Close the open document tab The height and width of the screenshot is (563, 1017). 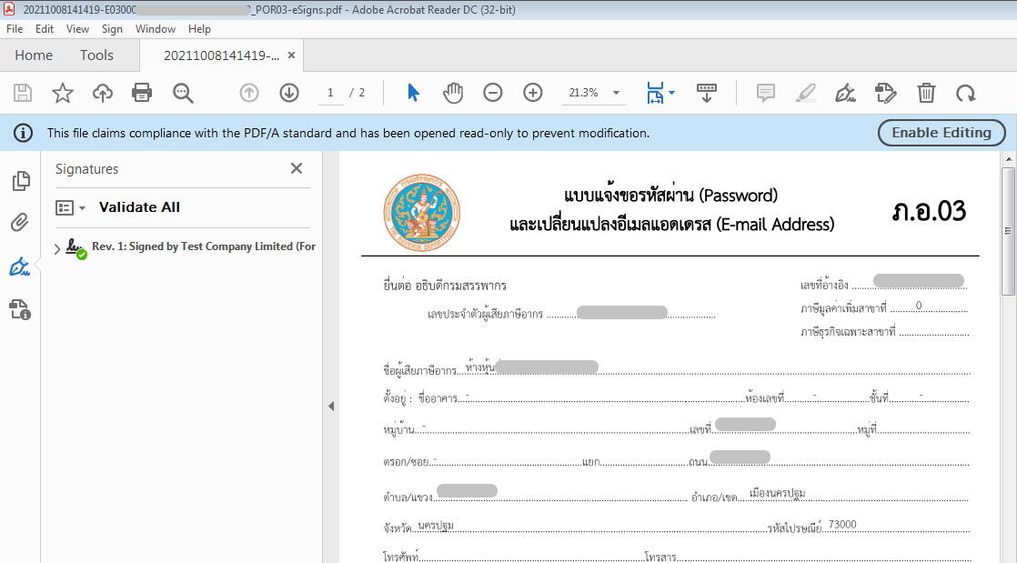[292, 55]
